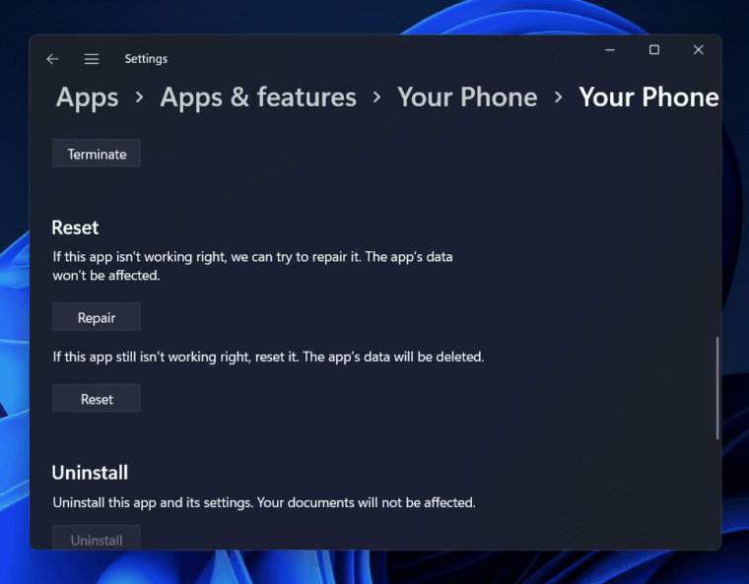Click the Reset section heading
This screenshot has width=749, height=584.
pos(75,227)
